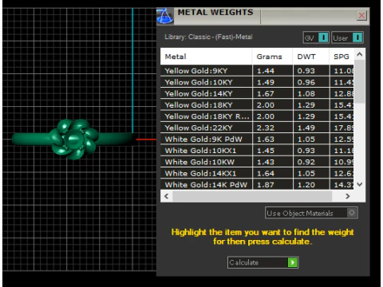Click the DWT column header
Viewport: 383px width, 287px height.
[x=311, y=57]
